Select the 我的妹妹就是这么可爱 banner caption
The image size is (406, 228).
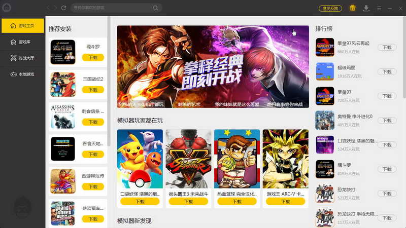tap(237, 104)
